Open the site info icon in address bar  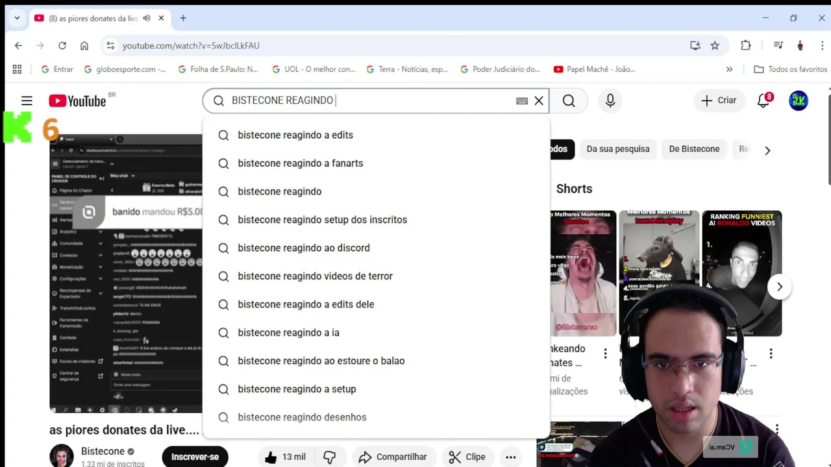coord(110,45)
